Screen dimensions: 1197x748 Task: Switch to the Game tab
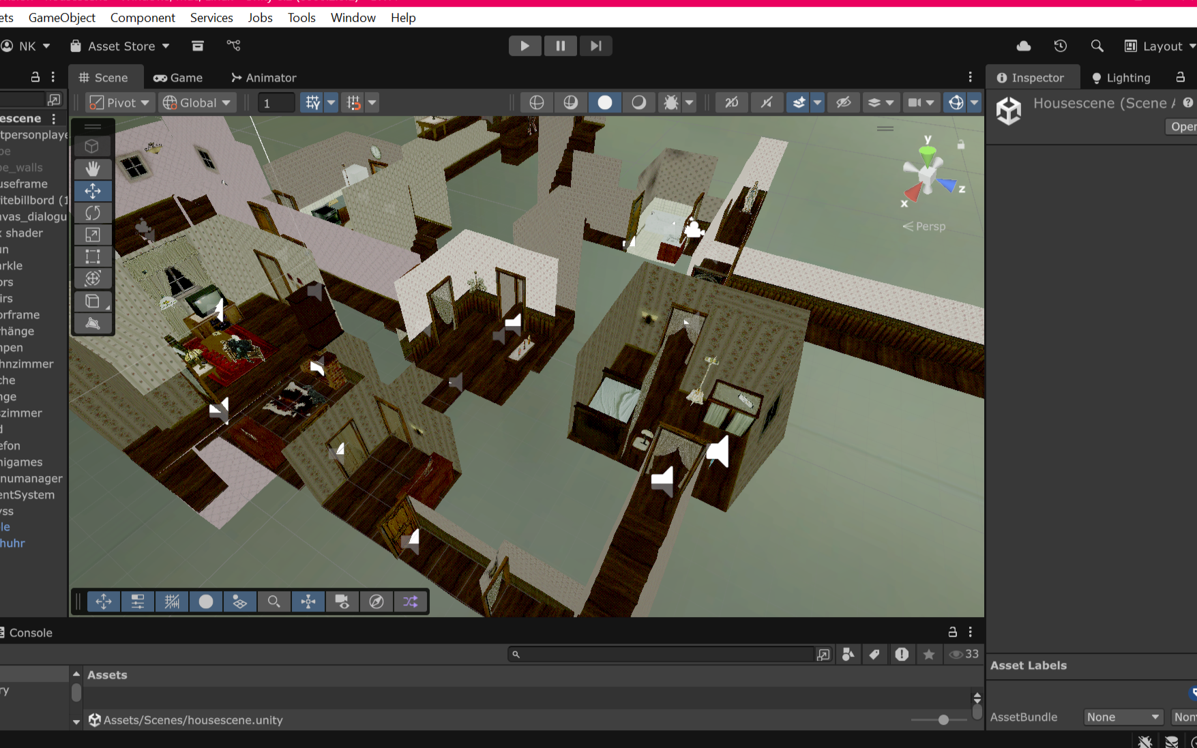tap(178, 78)
